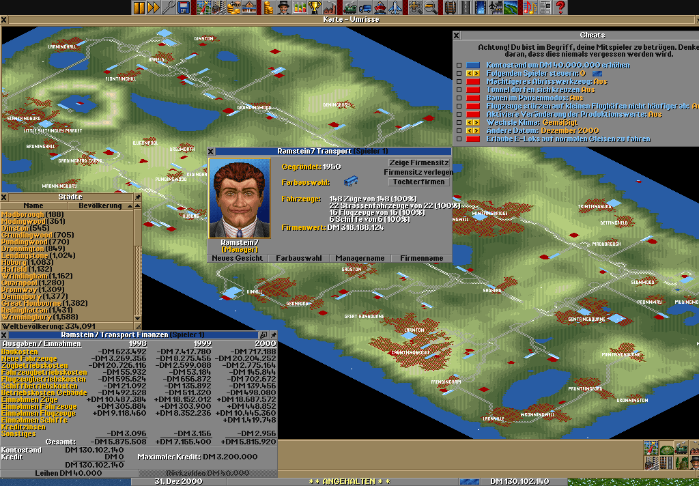
Task: Click the arrow selector for Ändere Datum
Action: [473, 131]
